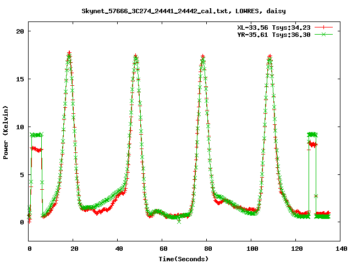Click the y-axis tick label 20
Screen dimensions: 352x264
pos(19,31)
